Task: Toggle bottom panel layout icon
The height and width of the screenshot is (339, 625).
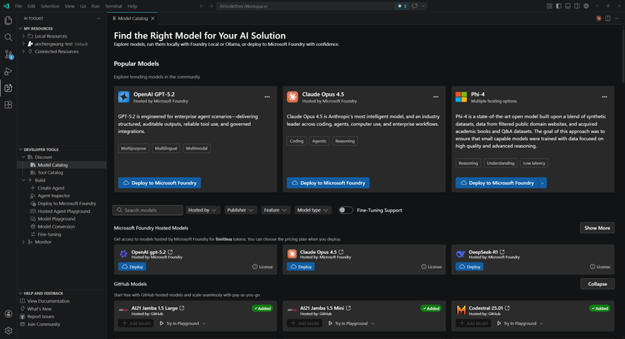Action: pyautogui.click(x=567, y=6)
